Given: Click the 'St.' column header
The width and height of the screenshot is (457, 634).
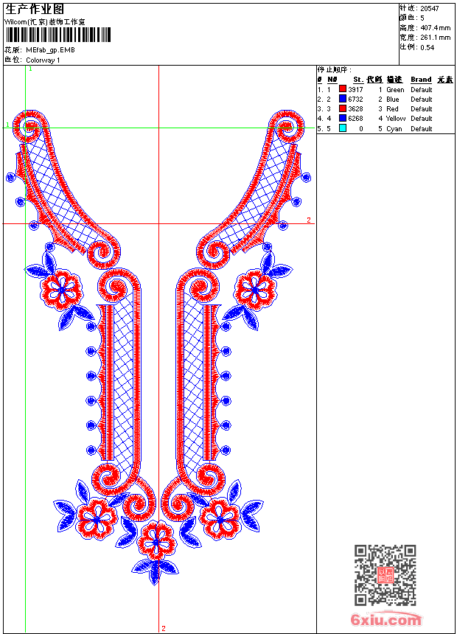Looking at the screenshot, I should pos(358,80).
